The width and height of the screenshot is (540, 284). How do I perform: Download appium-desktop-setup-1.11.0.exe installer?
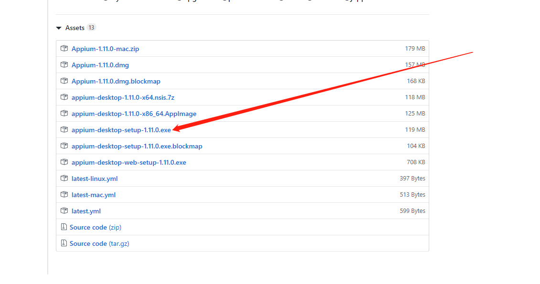click(121, 130)
